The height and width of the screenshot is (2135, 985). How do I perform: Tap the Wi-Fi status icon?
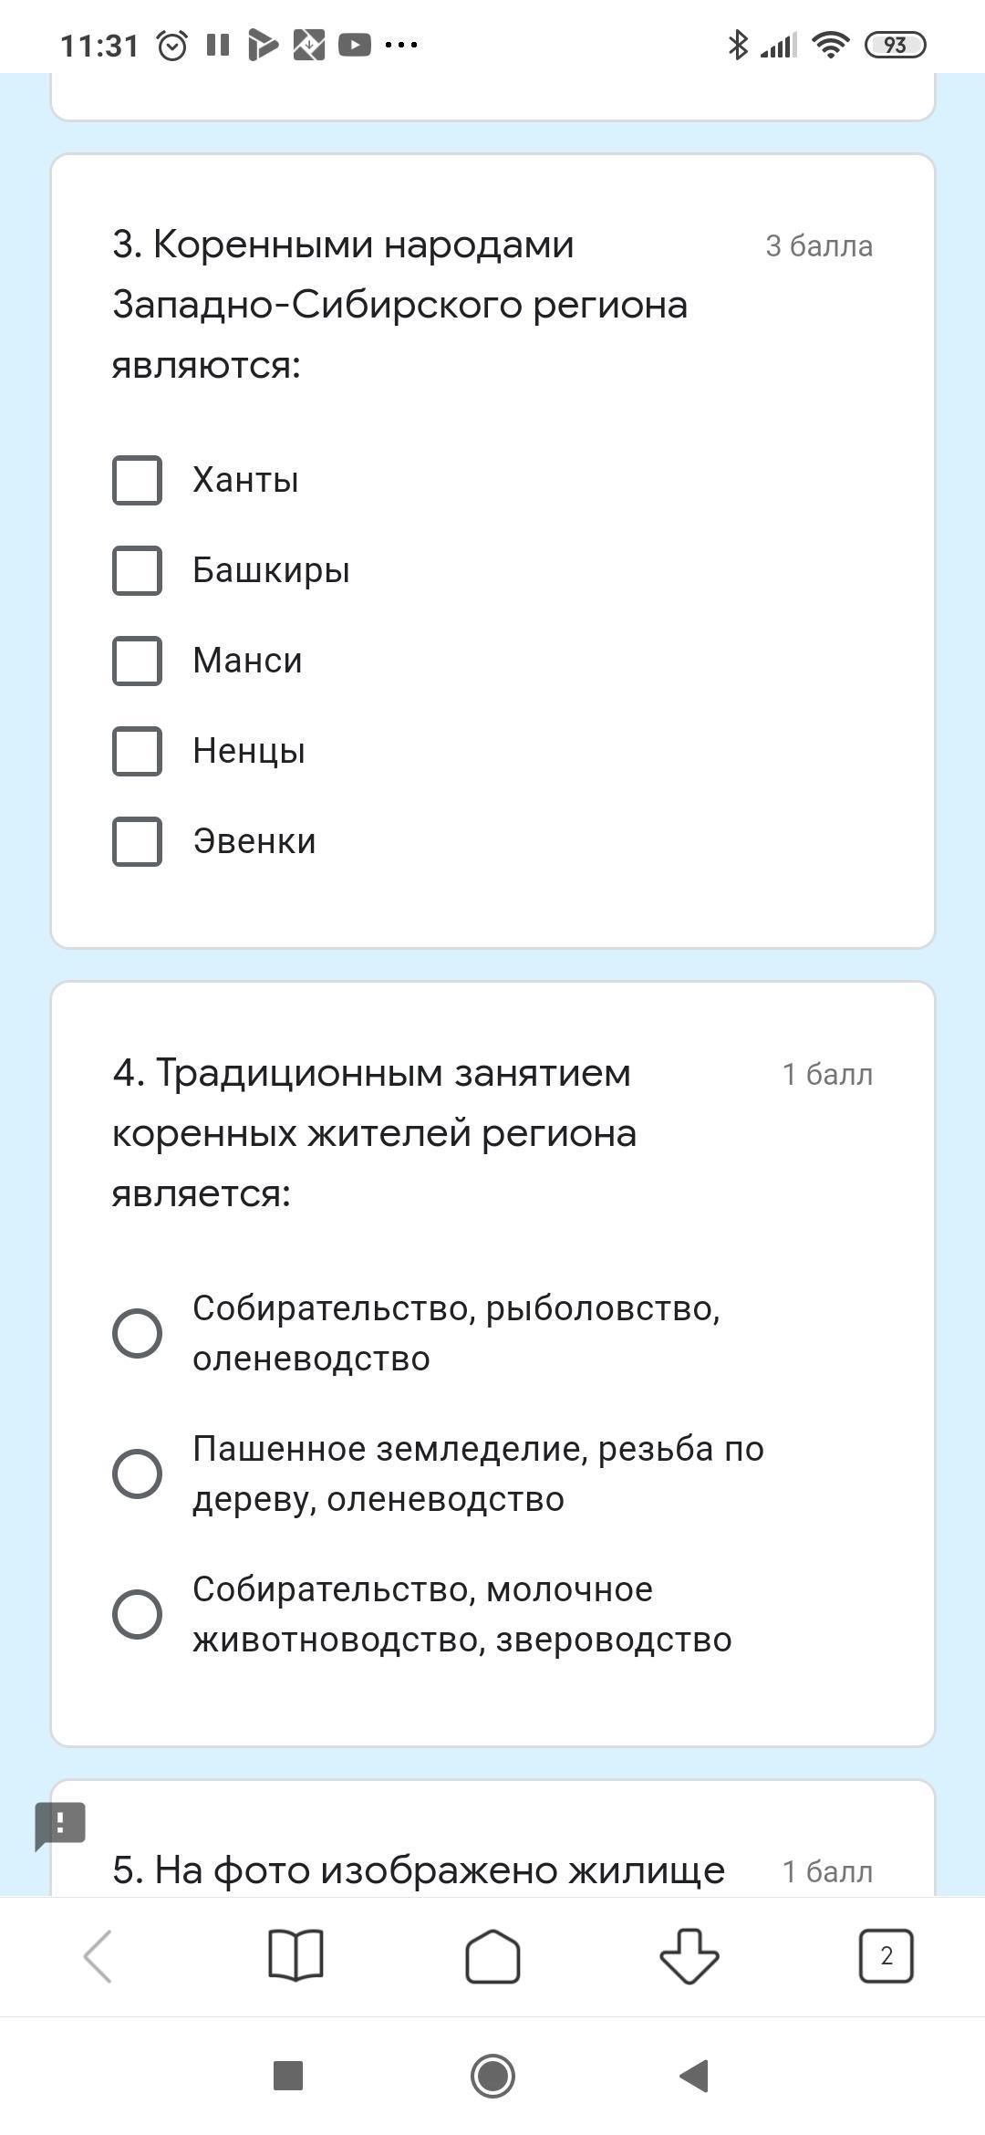[x=830, y=45]
